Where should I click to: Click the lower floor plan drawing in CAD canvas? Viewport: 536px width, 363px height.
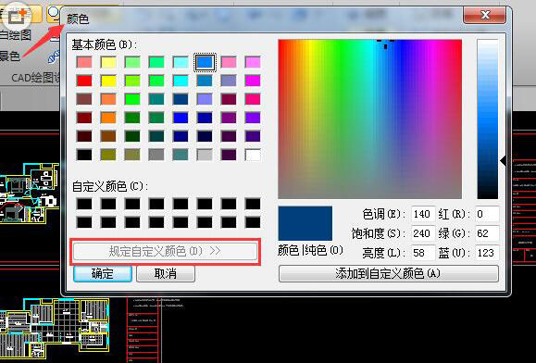55,328
